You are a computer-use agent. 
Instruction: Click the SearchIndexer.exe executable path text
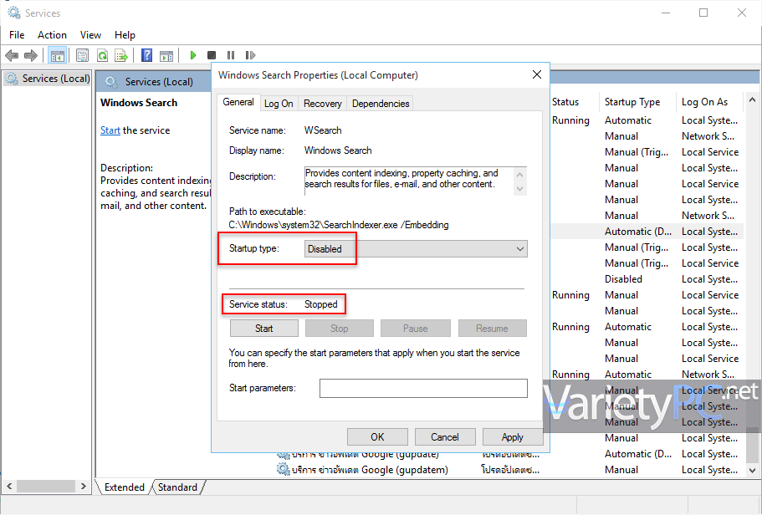pyautogui.click(x=338, y=225)
